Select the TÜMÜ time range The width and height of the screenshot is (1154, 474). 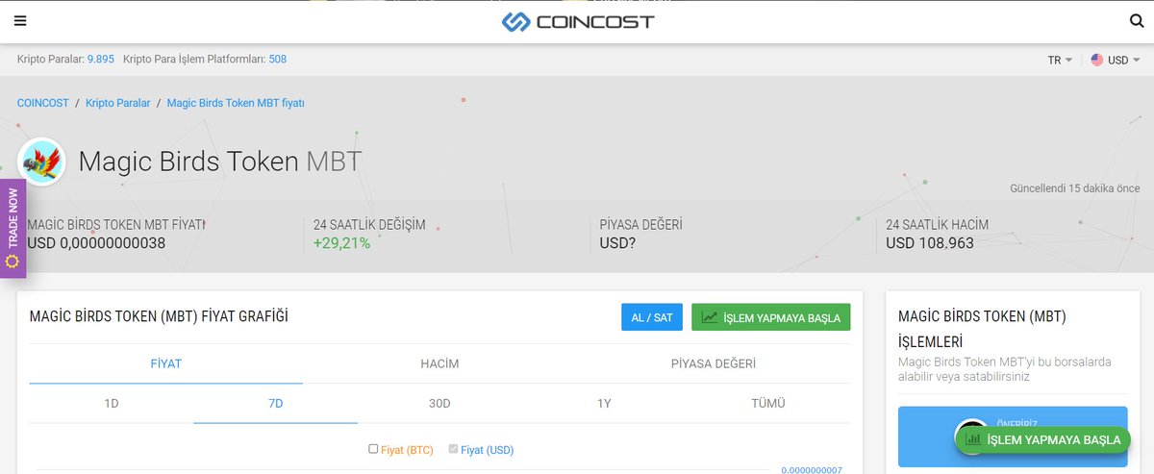pyautogui.click(x=768, y=404)
